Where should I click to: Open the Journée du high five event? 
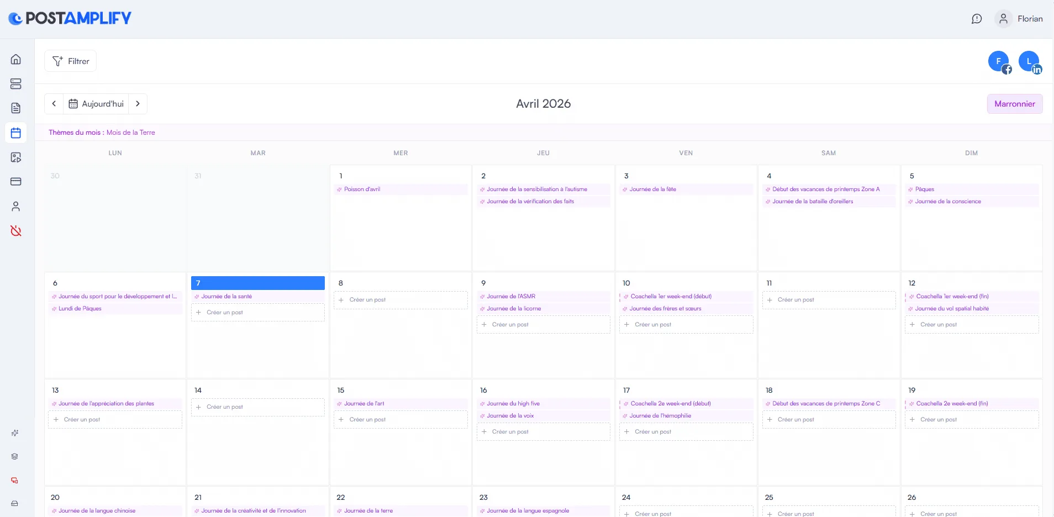(x=544, y=404)
